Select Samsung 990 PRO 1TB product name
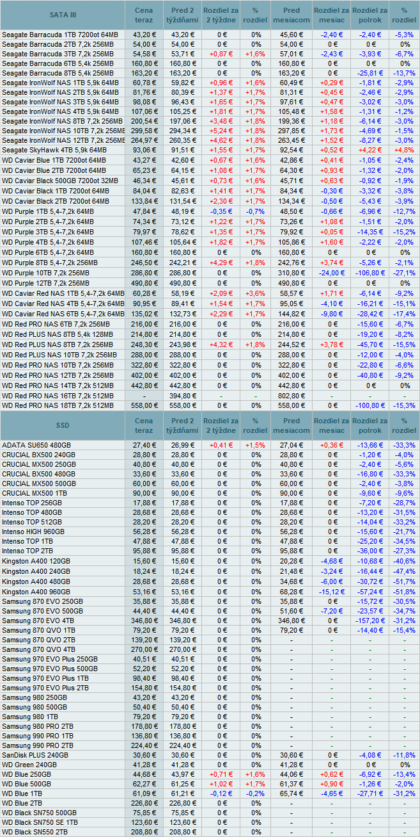This screenshot has height=837, width=420. (x=38, y=736)
